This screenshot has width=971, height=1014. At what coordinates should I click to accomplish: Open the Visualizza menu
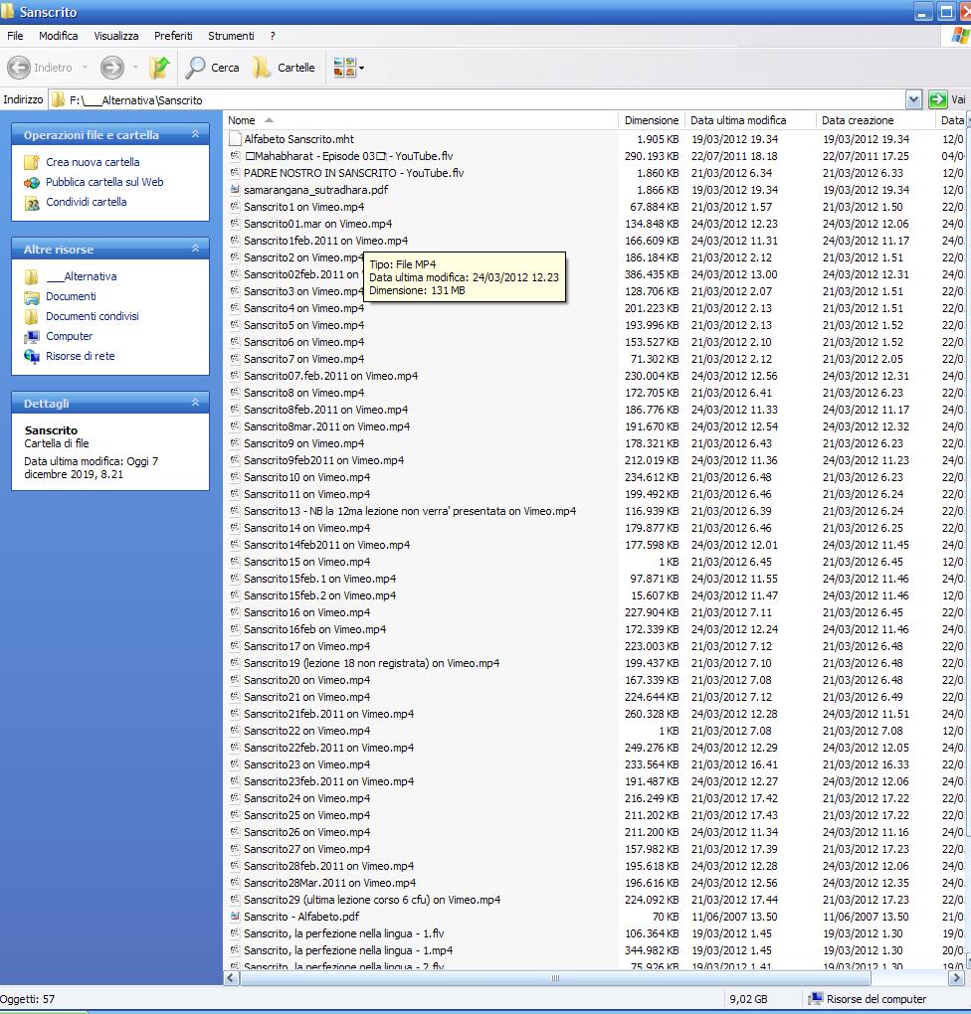[x=116, y=36]
